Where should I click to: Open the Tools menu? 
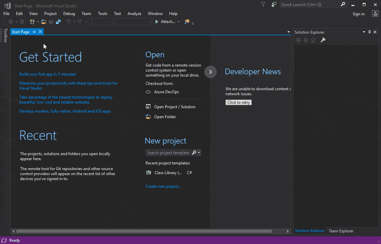(103, 14)
